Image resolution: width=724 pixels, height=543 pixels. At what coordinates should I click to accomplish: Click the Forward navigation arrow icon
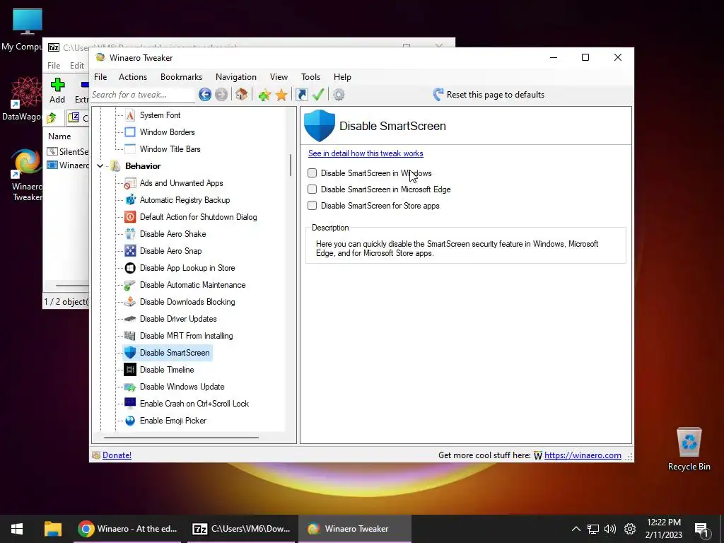[x=221, y=95]
